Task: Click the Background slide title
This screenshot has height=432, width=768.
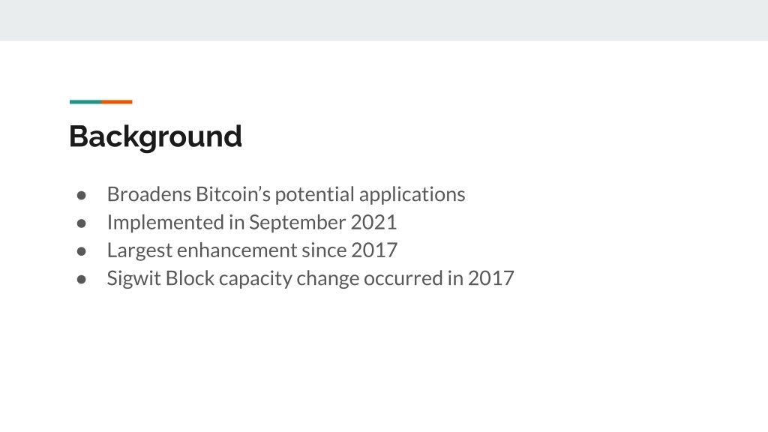Action: [155, 137]
